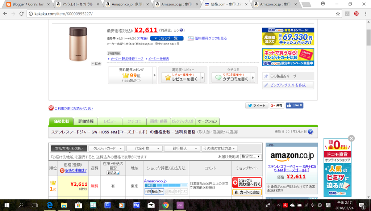Click 拡大 to enlarge product image

click(96, 64)
